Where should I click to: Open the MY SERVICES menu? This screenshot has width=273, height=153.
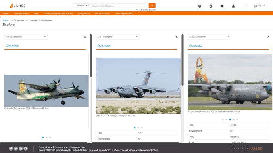pos(102,13)
